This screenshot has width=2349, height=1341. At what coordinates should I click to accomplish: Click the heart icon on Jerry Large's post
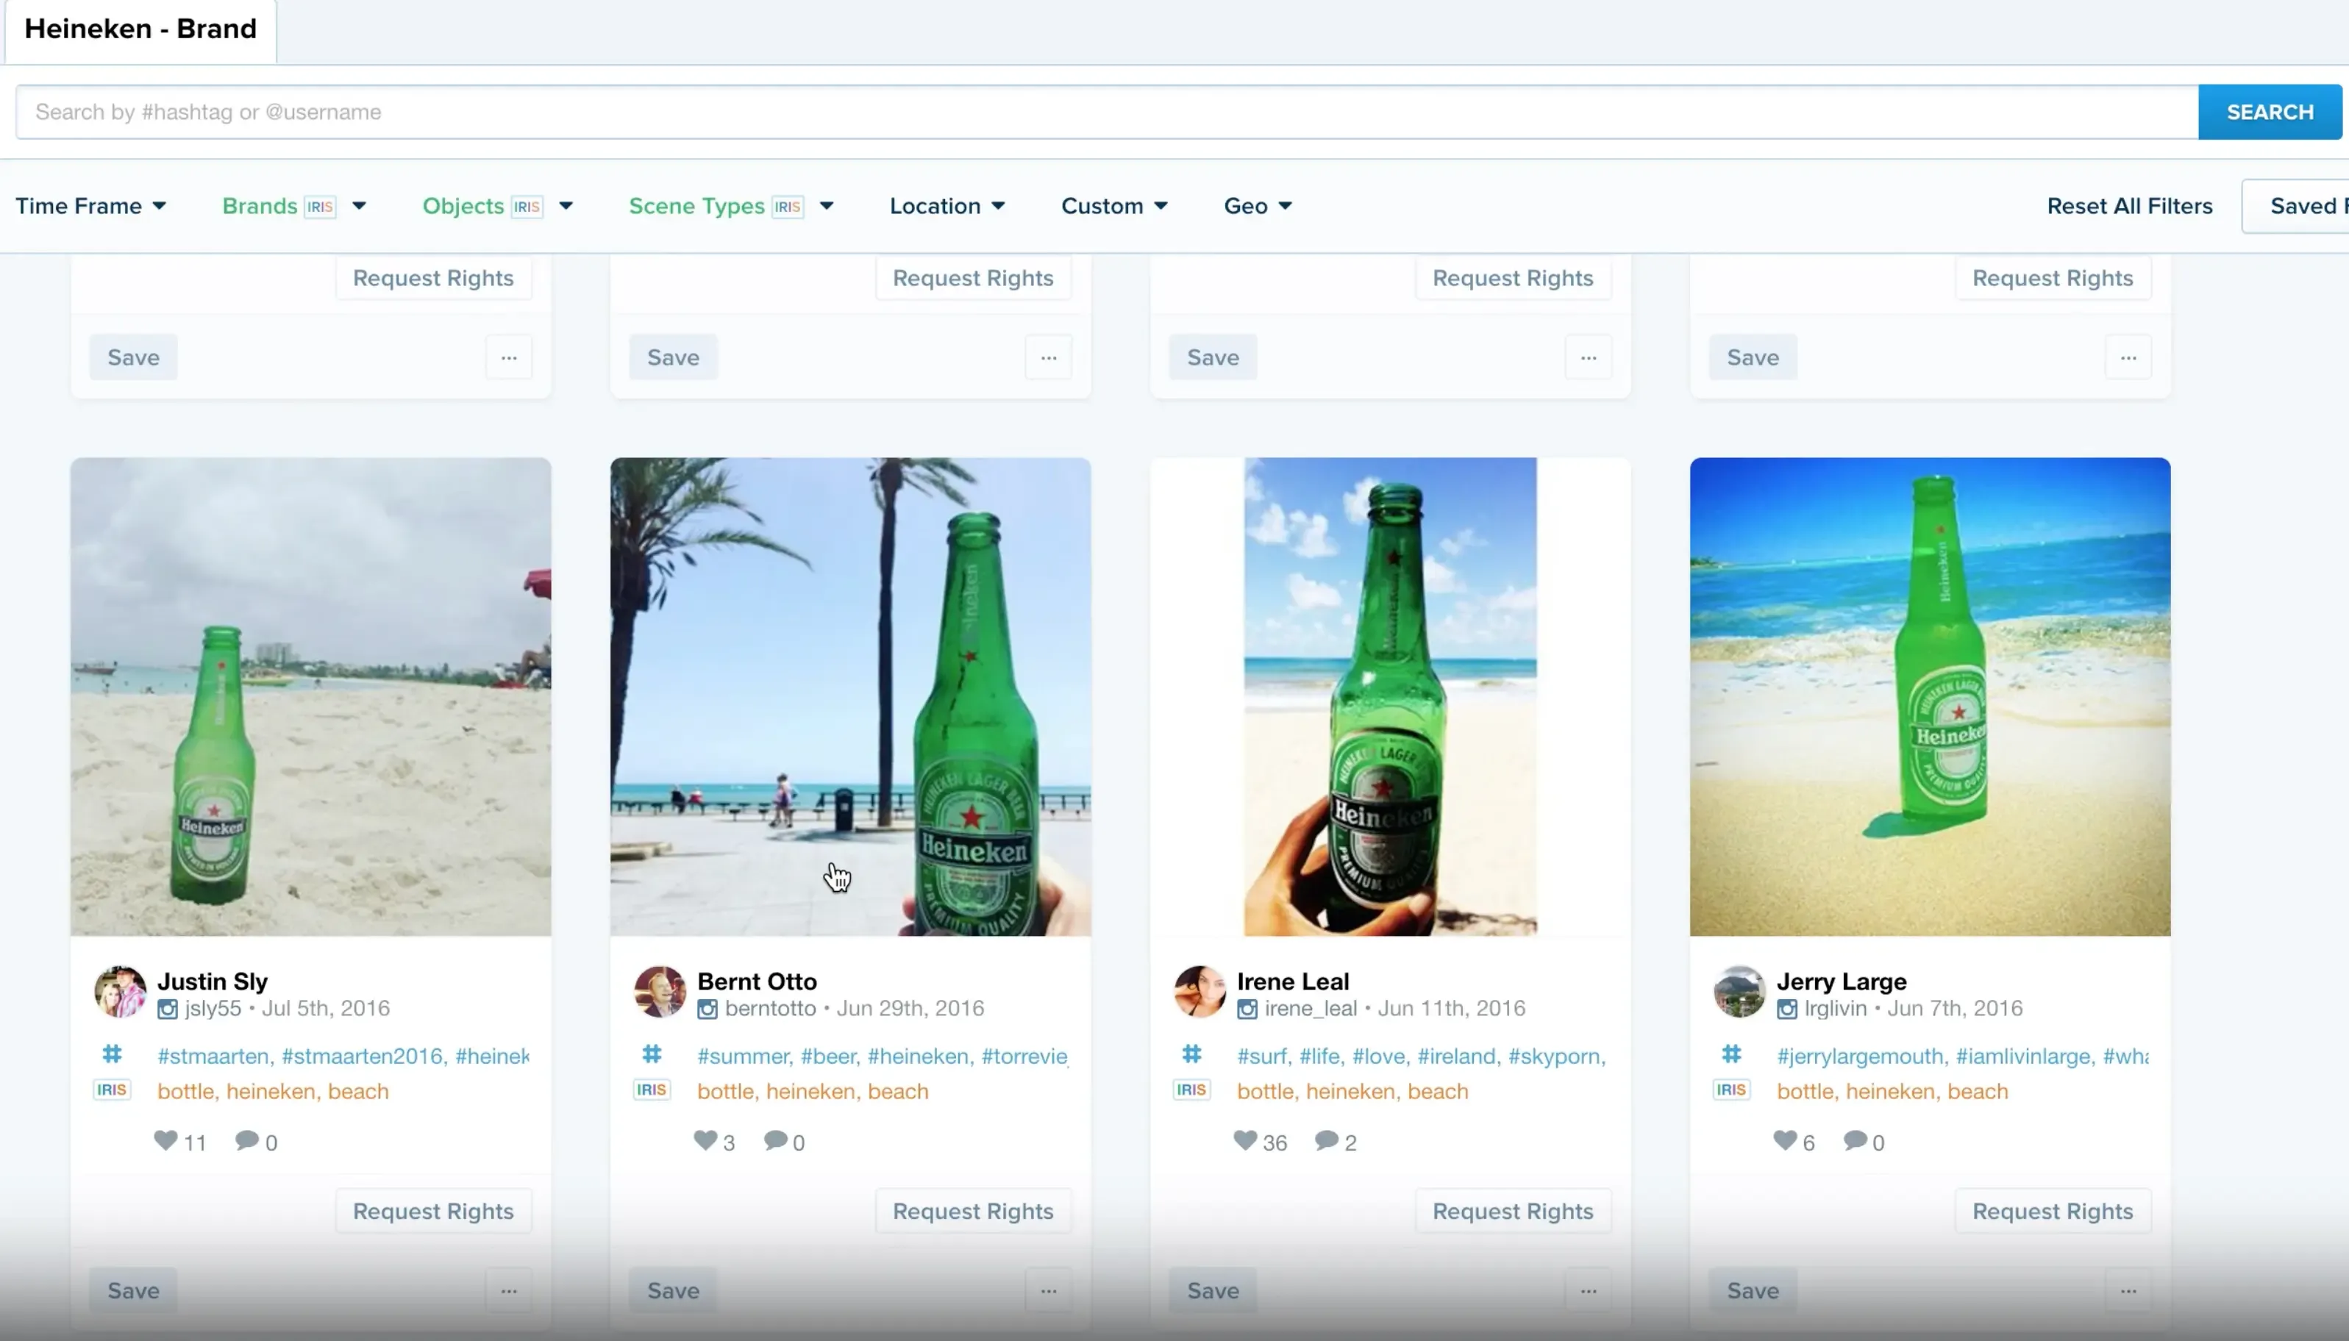[x=1785, y=1140]
